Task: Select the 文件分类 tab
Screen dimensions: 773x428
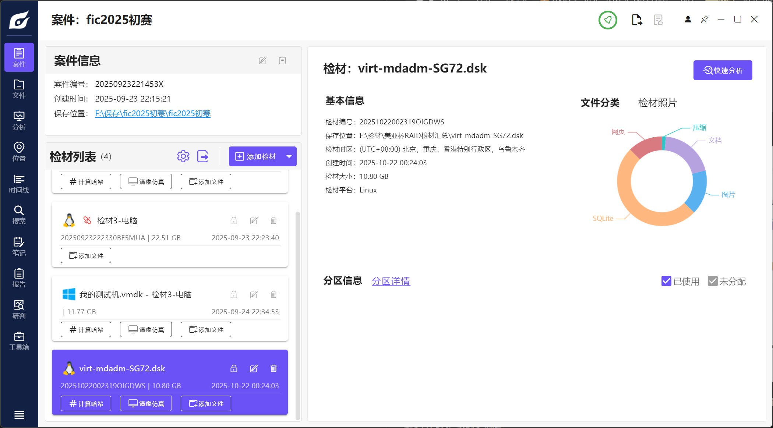Action: pyautogui.click(x=600, y=103)
